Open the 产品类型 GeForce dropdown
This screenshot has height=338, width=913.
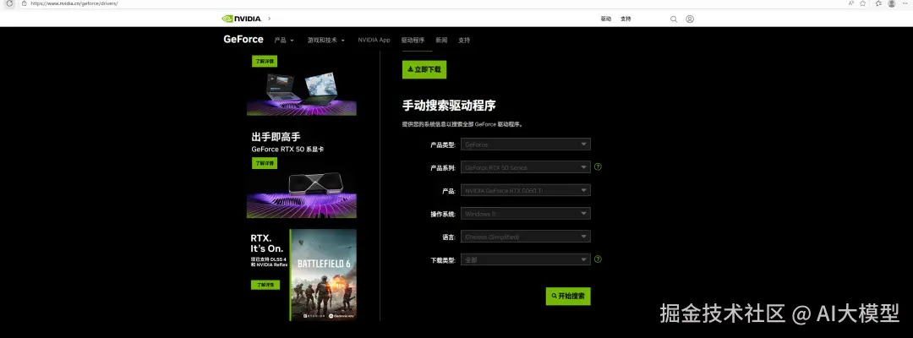point(525,144)
